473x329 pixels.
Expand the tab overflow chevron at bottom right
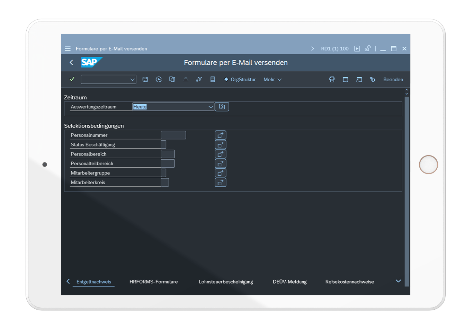click(398, 281)
